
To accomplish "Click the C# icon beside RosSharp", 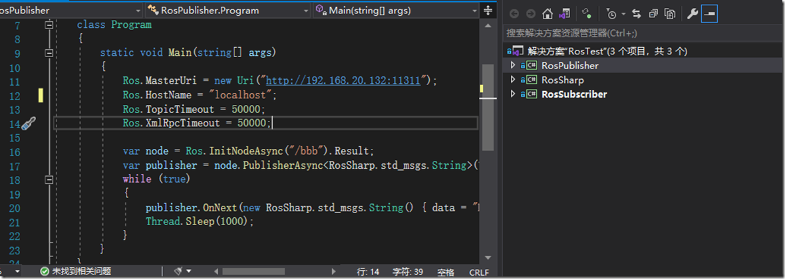I will point(532,80).
